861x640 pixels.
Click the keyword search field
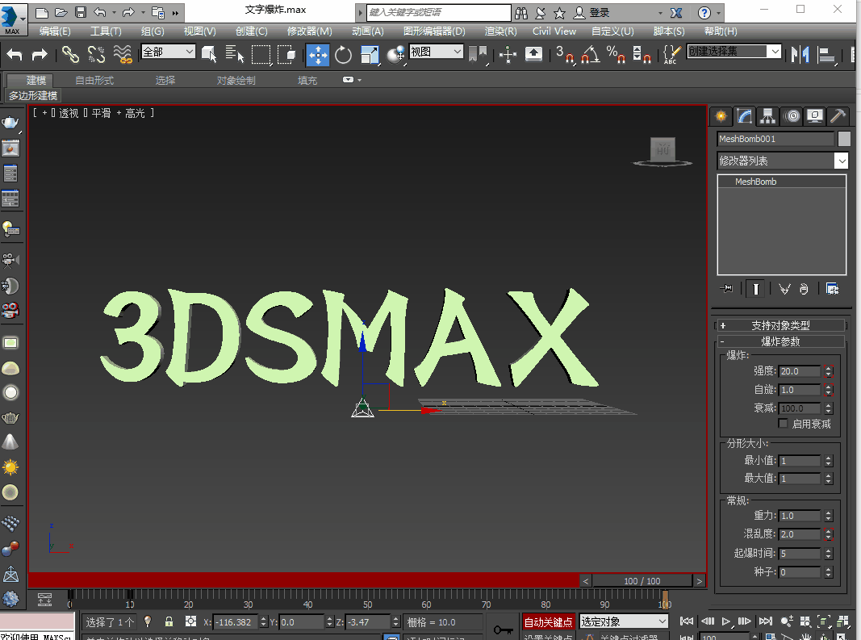[x=438, y=12]
